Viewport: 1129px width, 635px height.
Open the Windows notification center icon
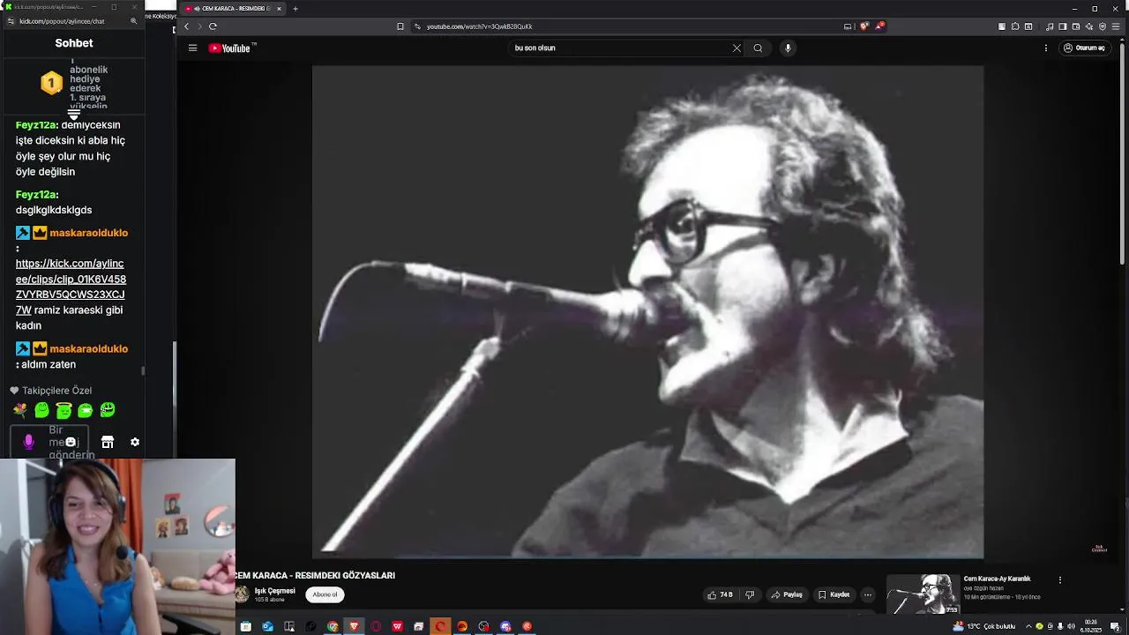click(x=1115, y=626)
